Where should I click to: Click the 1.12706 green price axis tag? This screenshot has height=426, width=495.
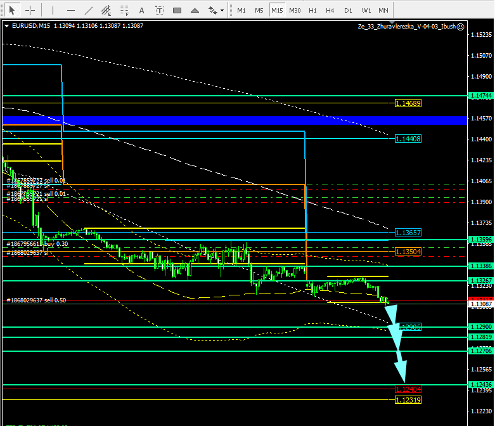point(481,351)
